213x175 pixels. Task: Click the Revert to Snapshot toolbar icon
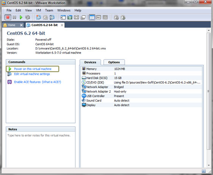45,17
